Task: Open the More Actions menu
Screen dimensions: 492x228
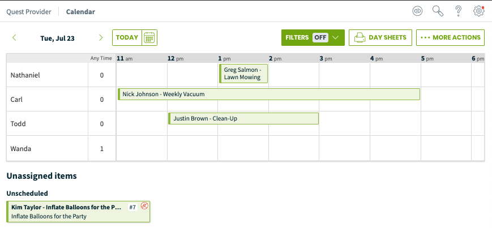Action: tap(450, 38)
